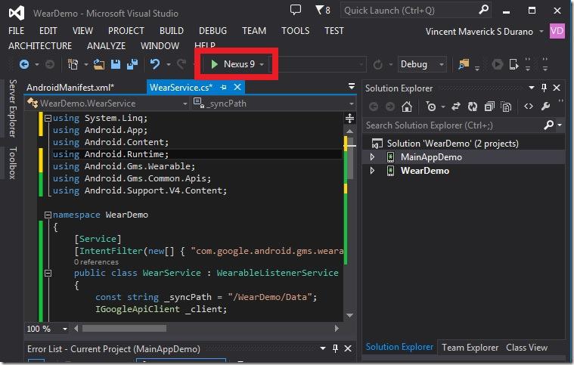The height and width of the screenshot is (365, 574).
Task: Click the device export icon in the toolbar
Action: pos(514,64)
